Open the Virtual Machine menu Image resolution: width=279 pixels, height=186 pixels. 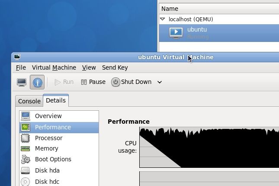tap(54, 67)
